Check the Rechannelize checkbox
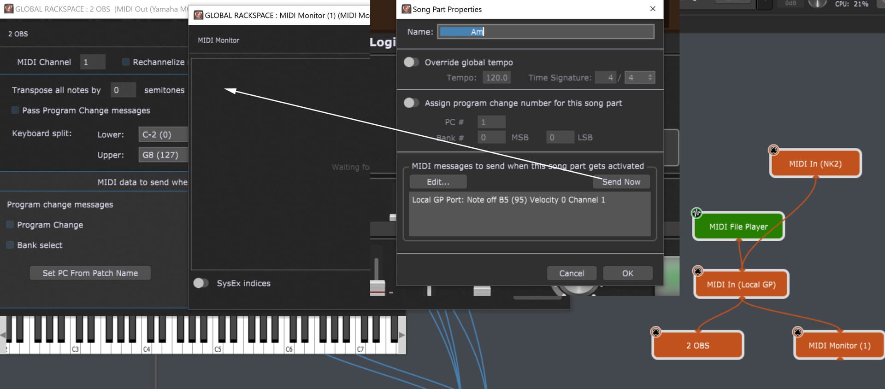The height and width of the screenshot is (389, 885). (x=125, y=62)
